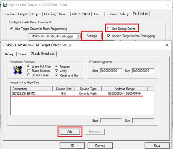Open the Device tab

pyautogui.click(x=10, y=14)
